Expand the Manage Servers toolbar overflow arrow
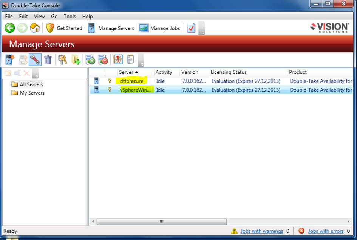357x240 pixels. coord(141,60)
